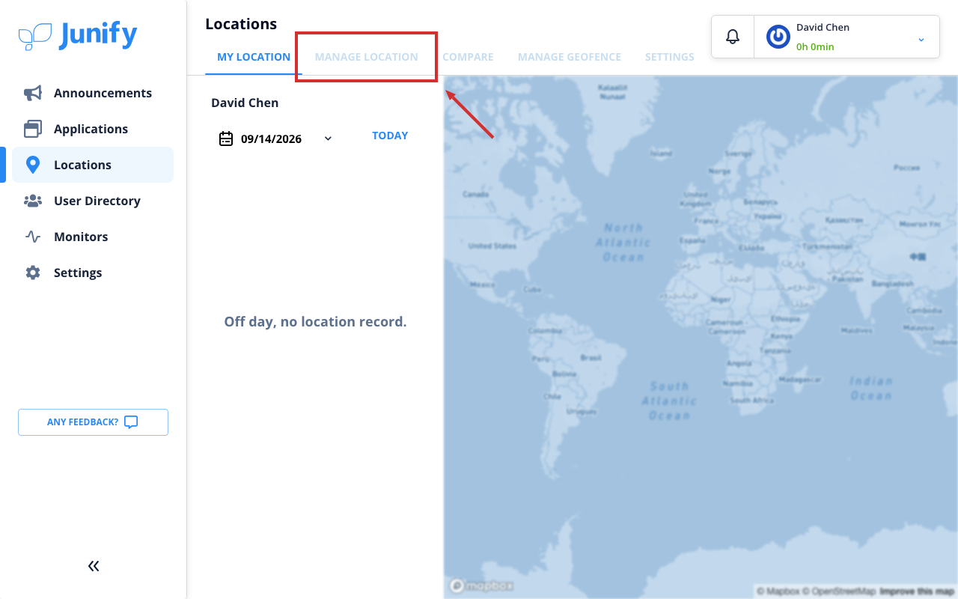Open the date picker dropdown arrow

pos(328,139)
